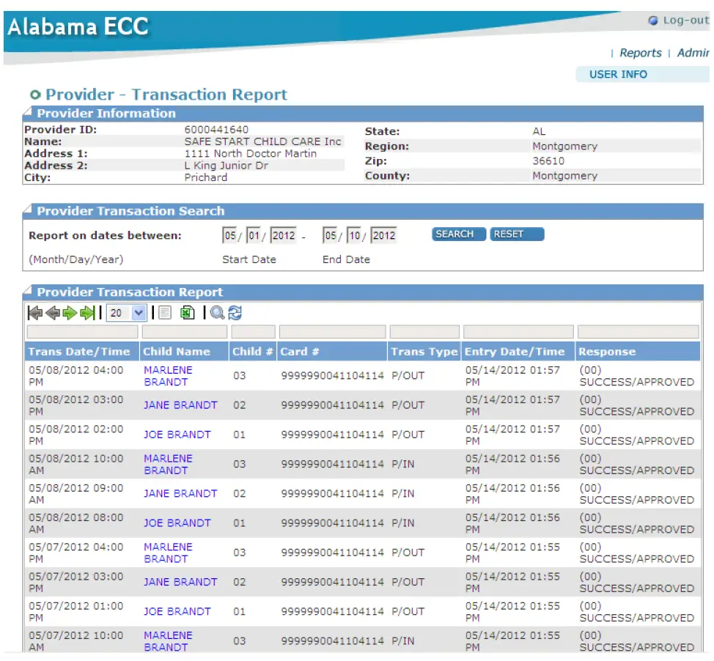
Task: Navigate to last page of report
Action: [x=88, y=313]
